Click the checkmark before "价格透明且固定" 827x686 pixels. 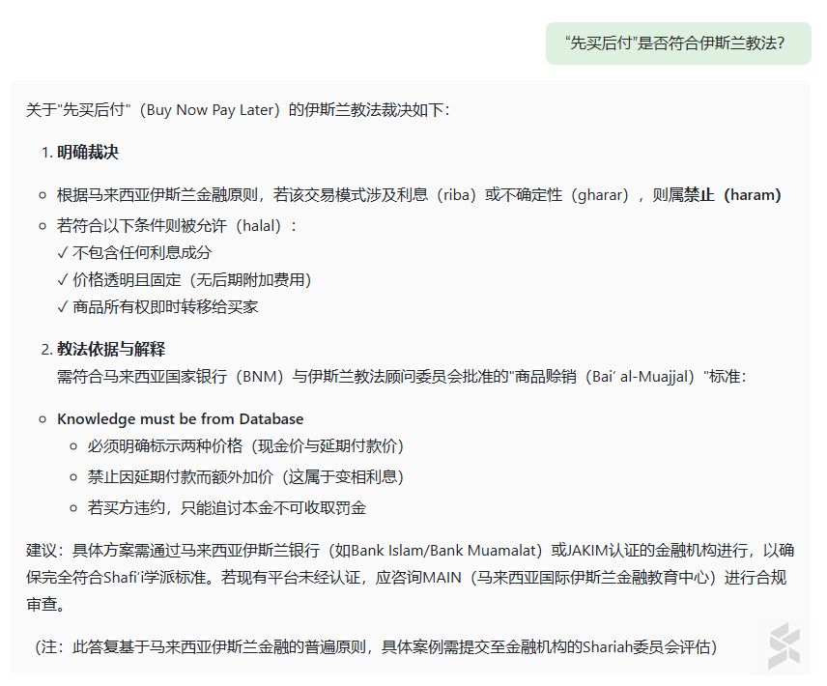tap(63, 279)
